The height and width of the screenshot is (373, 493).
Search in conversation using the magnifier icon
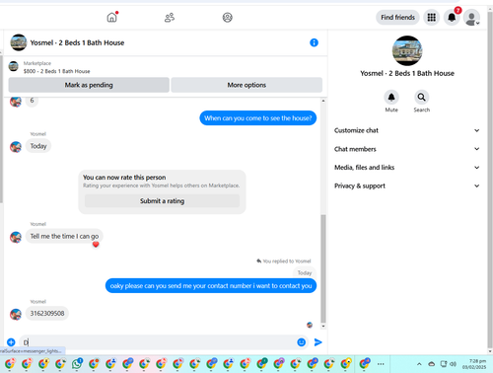point(421,98)
